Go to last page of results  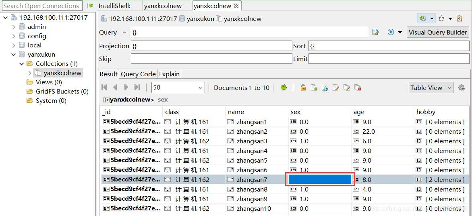pyautogui.click(x=137, y=87)
